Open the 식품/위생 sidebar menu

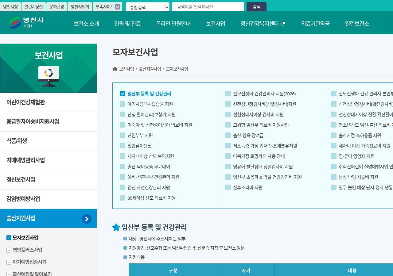click(49, 141)
